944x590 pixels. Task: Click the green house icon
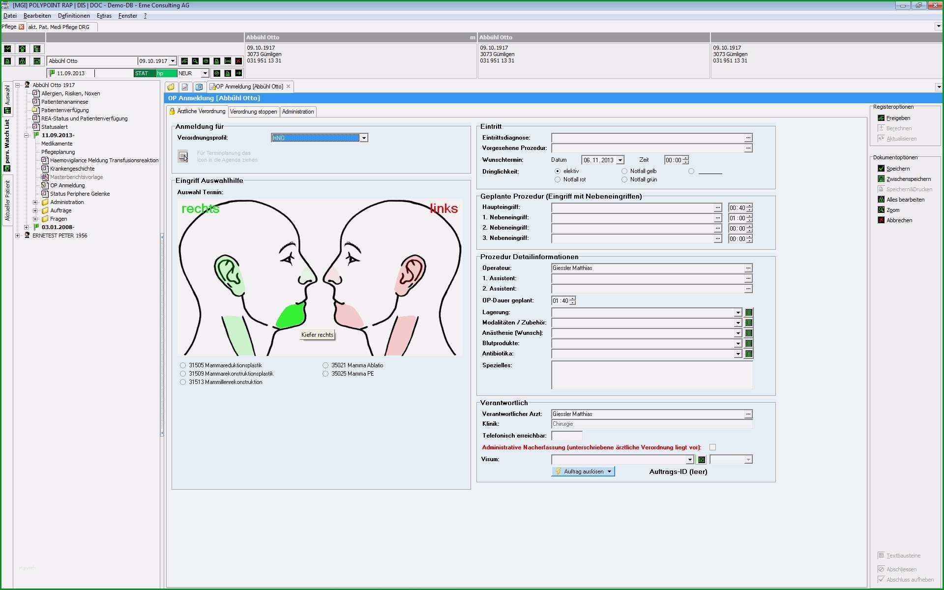tap(22, 49)
